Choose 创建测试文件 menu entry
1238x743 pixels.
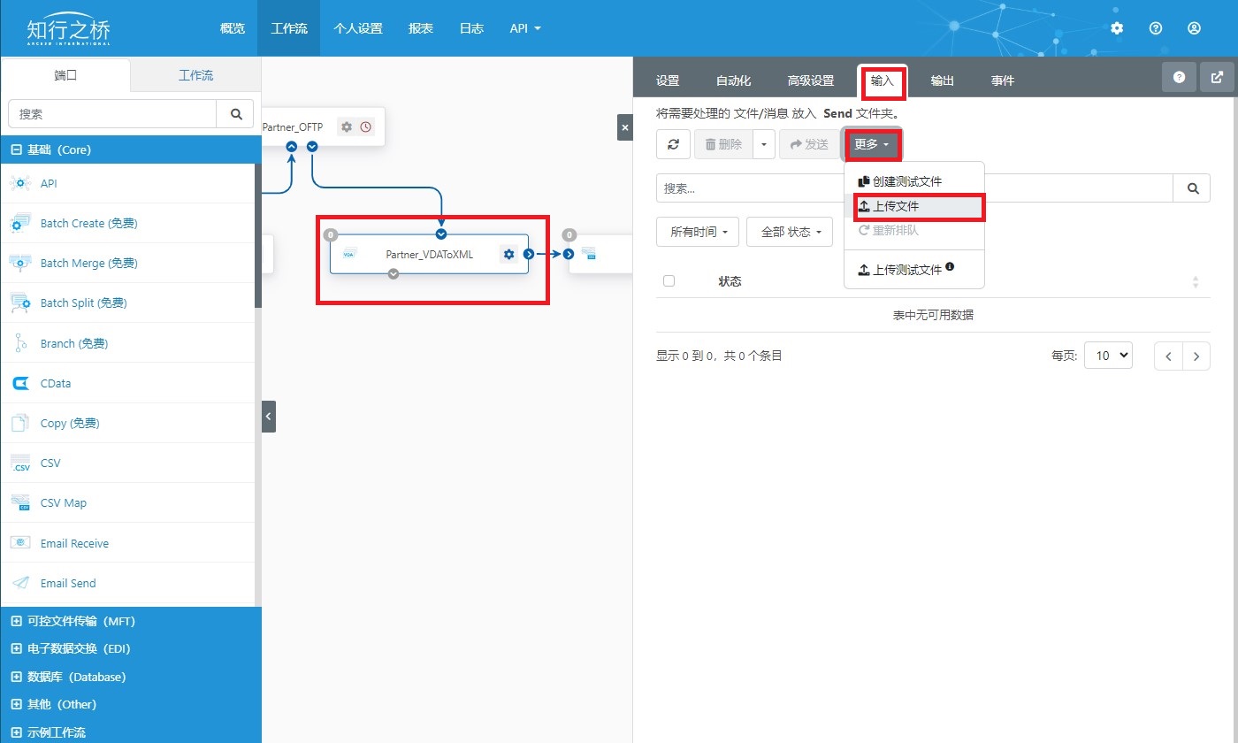coord(906,181)
